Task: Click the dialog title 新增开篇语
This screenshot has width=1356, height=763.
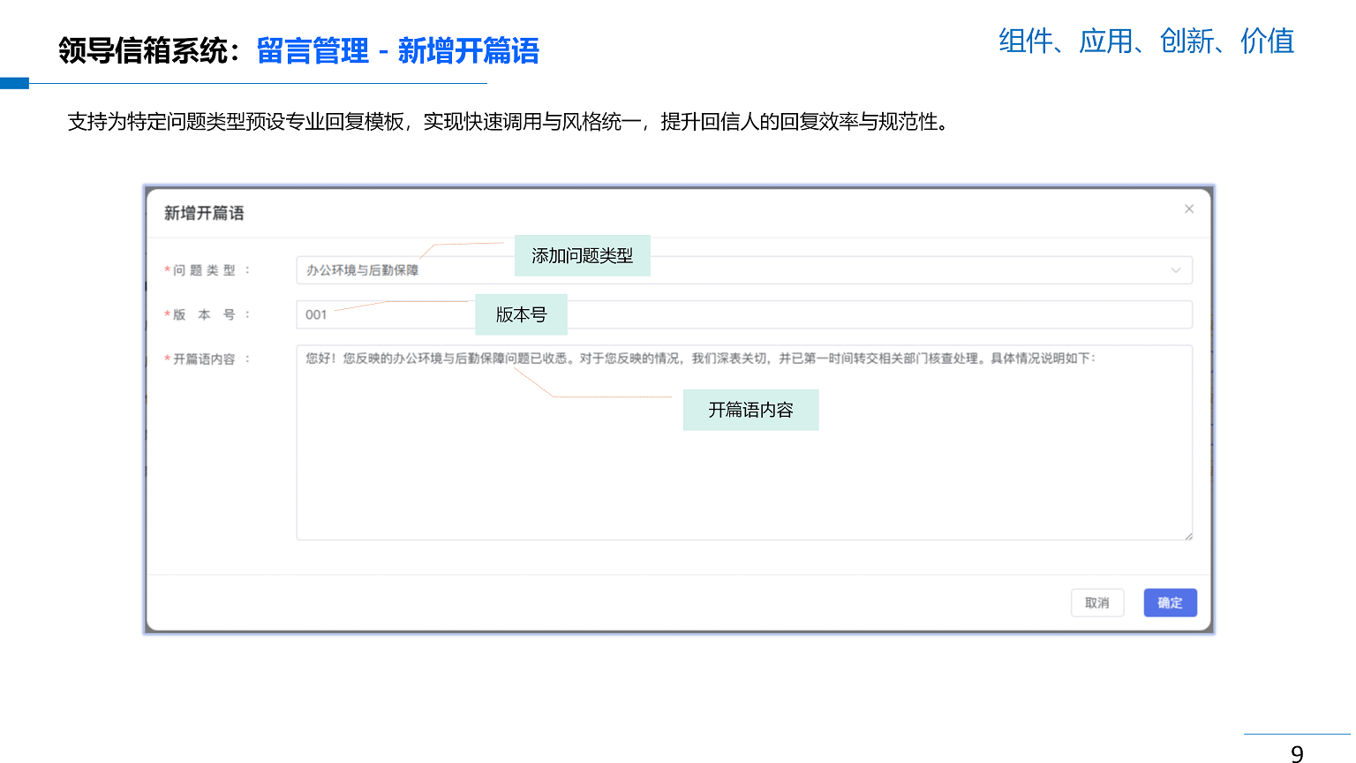Action: [202, 213]
